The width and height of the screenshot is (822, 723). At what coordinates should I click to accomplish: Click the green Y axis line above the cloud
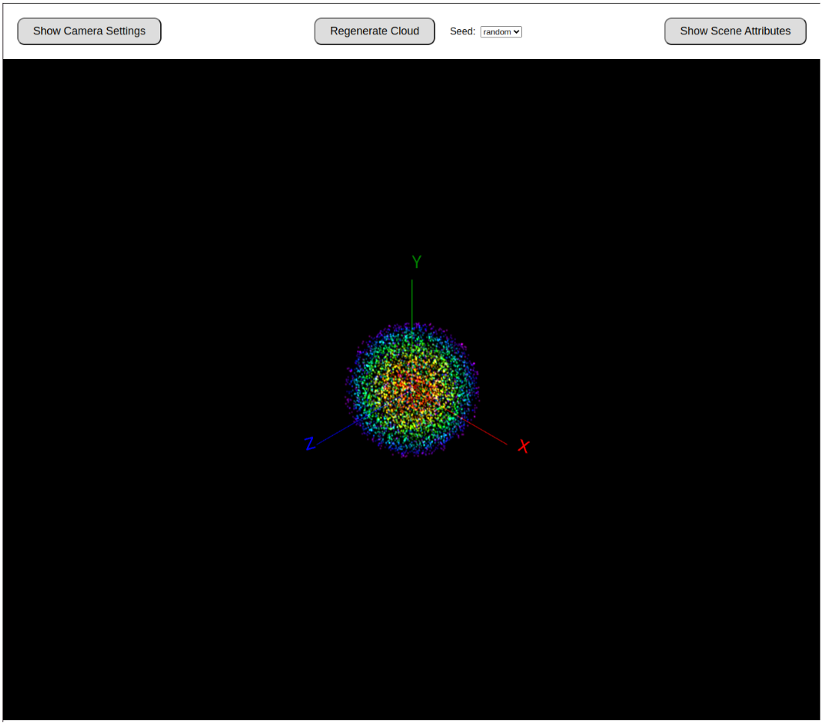pos(412,299)
